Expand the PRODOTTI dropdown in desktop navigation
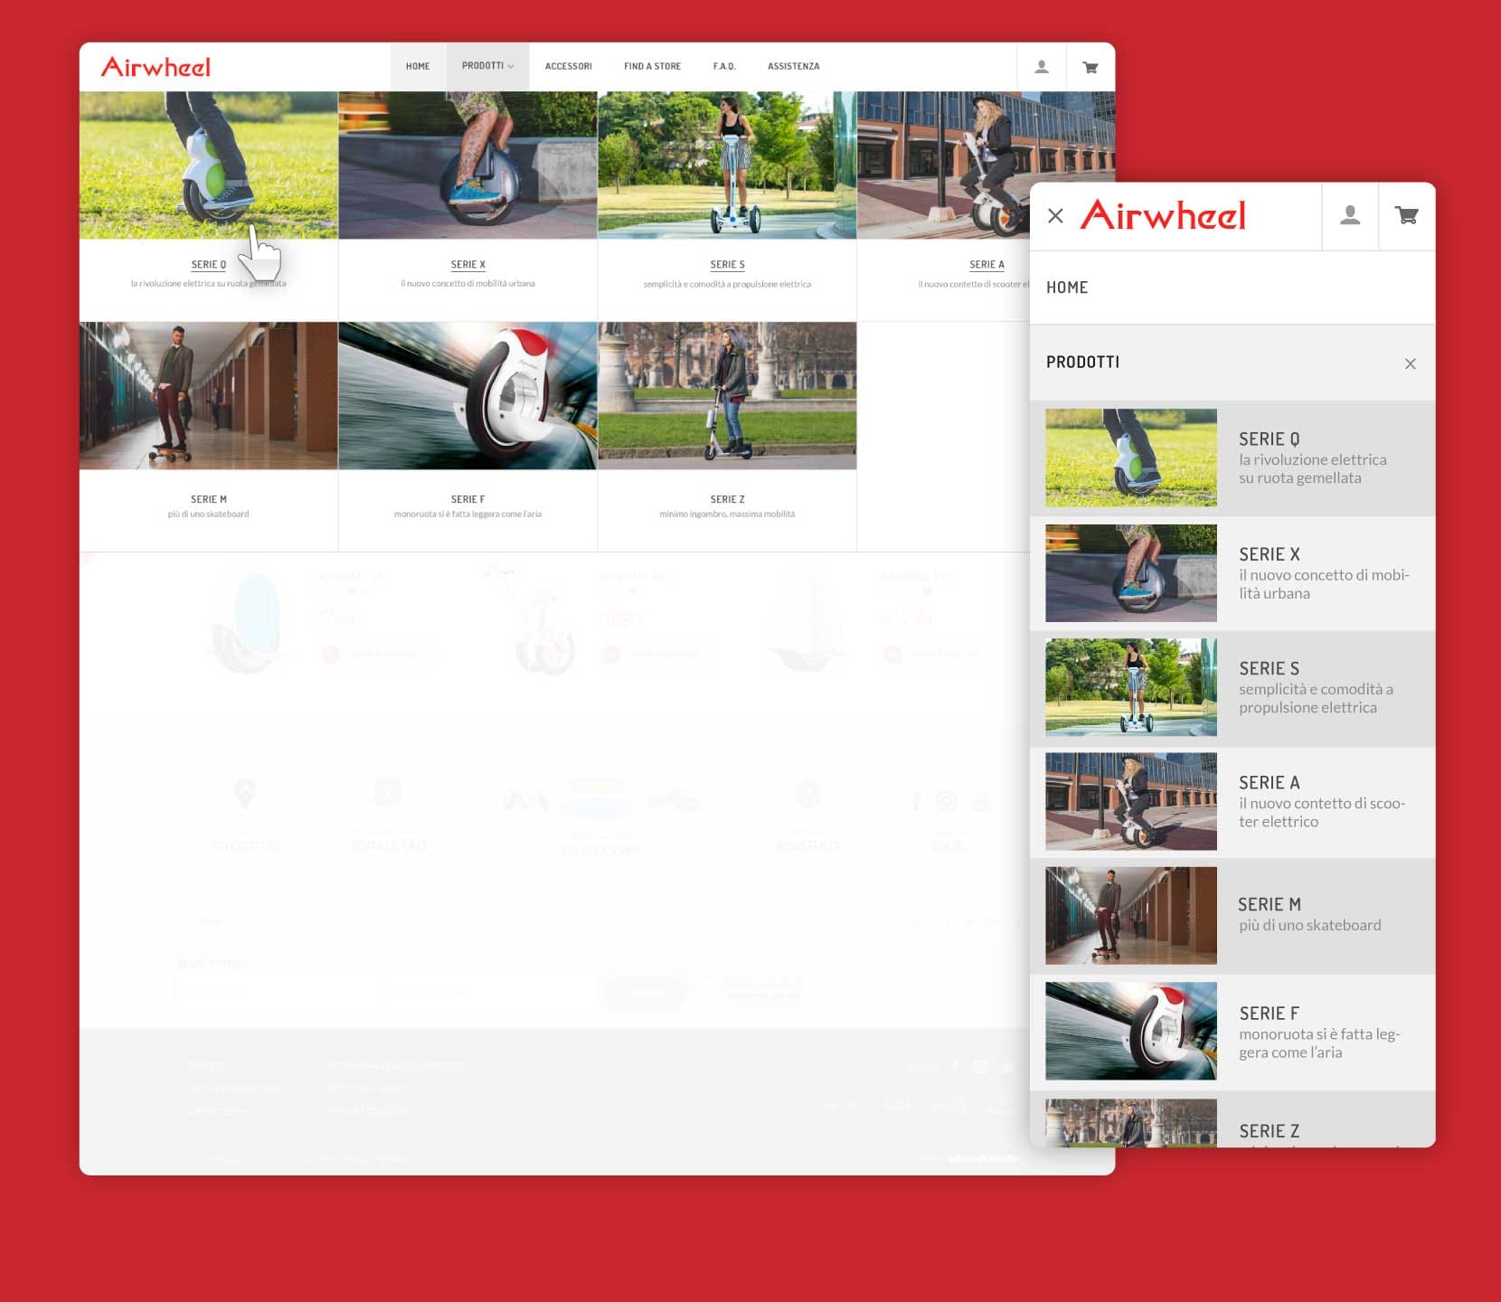The height and width of the screenshot is (1302, 1501). click(x=487, y=66)
